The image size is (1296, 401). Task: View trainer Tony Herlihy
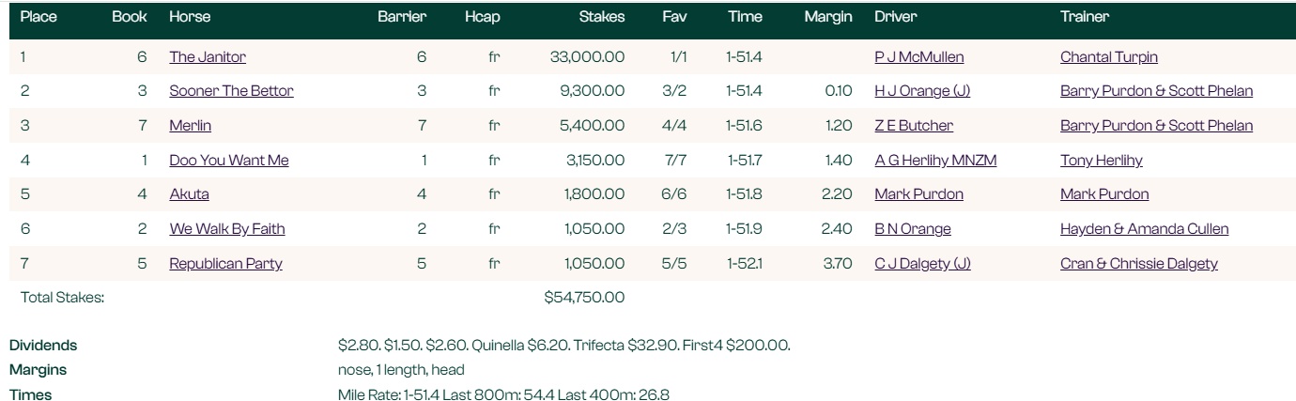pyautogui.click(x=1101, y=161)
